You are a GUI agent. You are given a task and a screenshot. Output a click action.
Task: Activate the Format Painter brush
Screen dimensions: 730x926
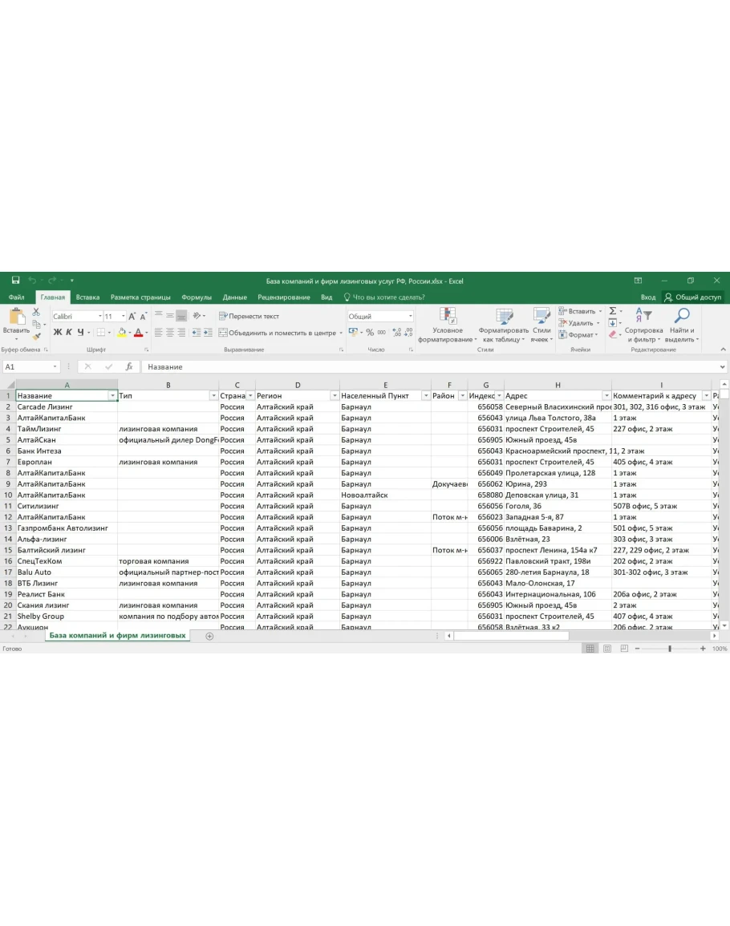pyautogui.click(x=36, y=336)
